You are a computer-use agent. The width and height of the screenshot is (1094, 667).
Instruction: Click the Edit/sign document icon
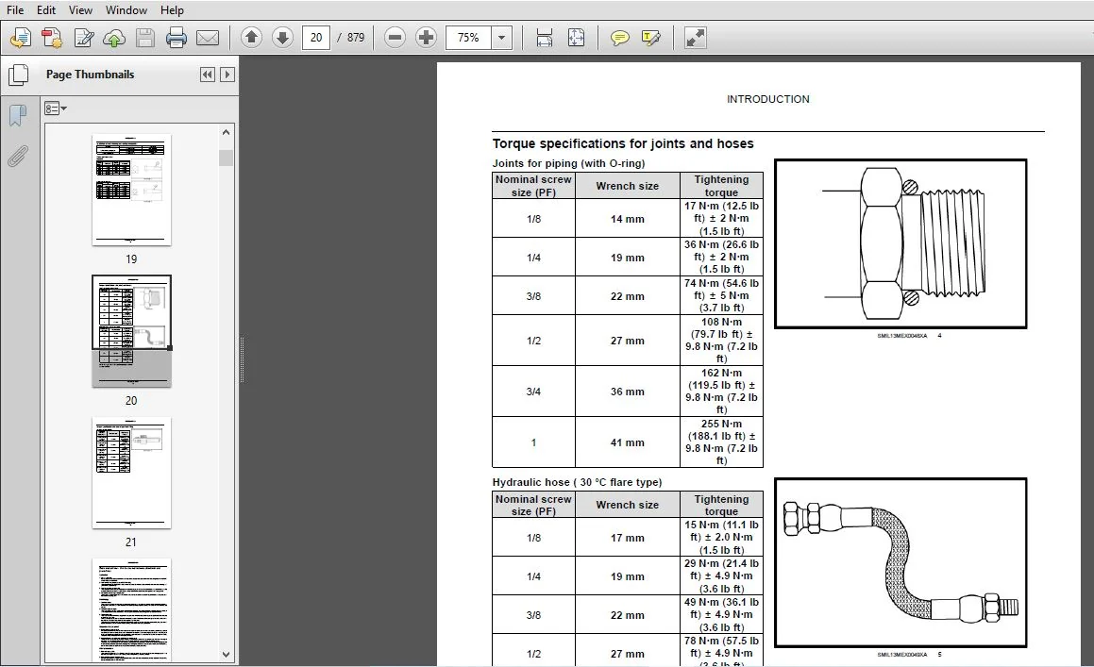tap(84, 38)
